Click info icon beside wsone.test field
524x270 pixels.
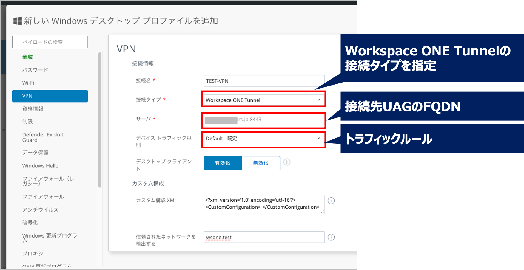pos(331,237)
